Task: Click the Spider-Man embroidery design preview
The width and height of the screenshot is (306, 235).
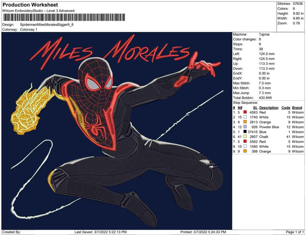Action: 117,131
